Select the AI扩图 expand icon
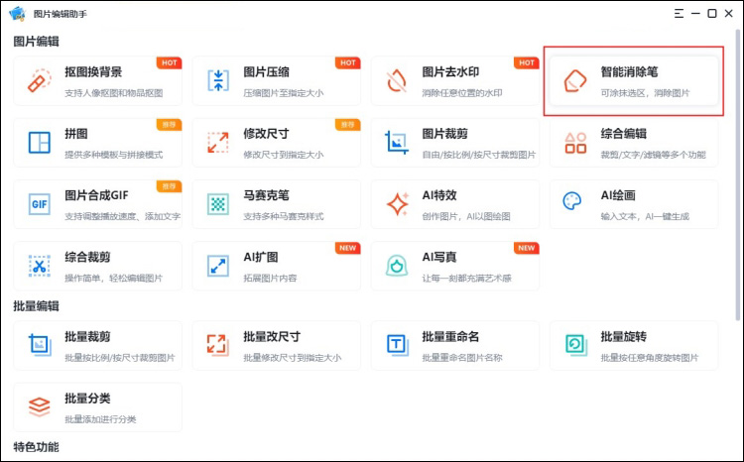The image size is (744, 462). 218,266
